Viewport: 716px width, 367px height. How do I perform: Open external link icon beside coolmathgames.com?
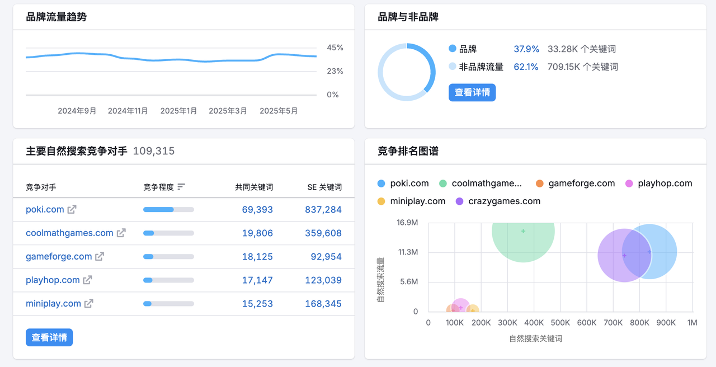[x=121, y=233]
